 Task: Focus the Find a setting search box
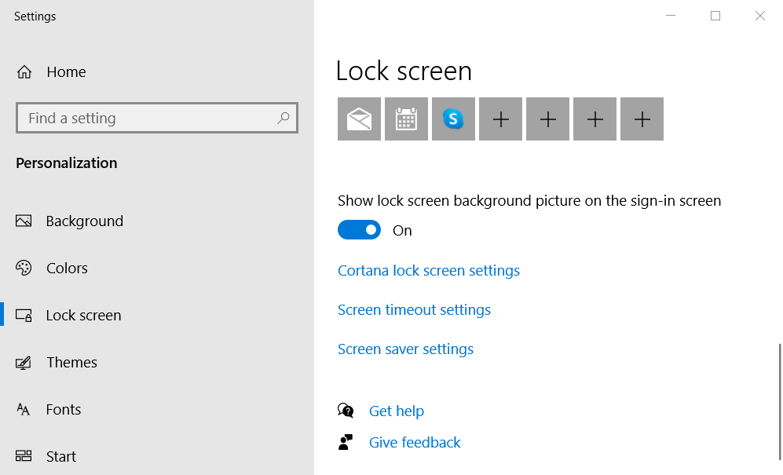[x=149, y=119]
